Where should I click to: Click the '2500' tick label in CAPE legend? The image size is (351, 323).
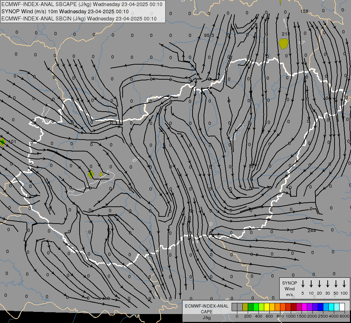(323, 316)
